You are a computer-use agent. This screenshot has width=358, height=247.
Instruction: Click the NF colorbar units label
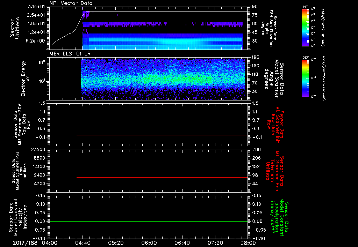(x=323, y=28)
